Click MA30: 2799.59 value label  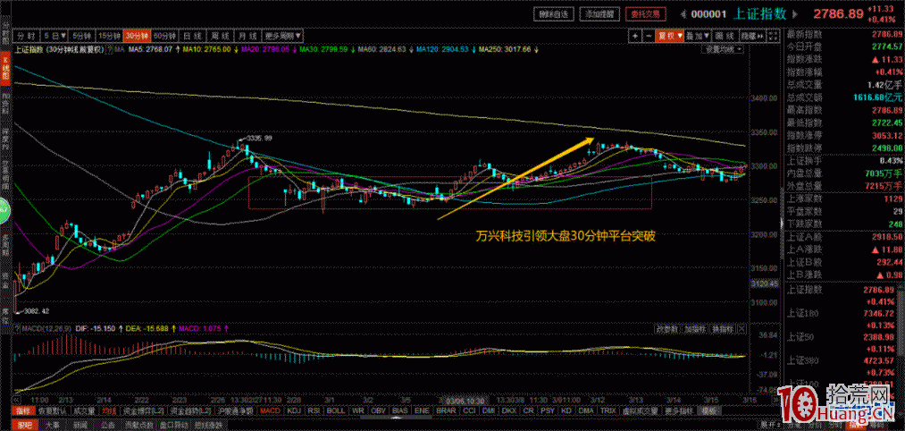(x=323, y=50)
